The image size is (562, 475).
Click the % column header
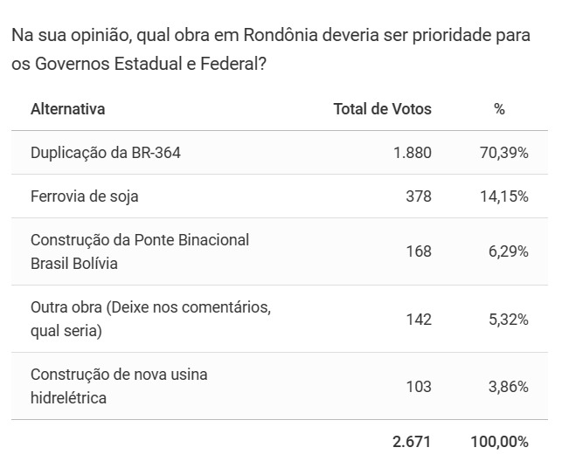[x=499, y=109]
